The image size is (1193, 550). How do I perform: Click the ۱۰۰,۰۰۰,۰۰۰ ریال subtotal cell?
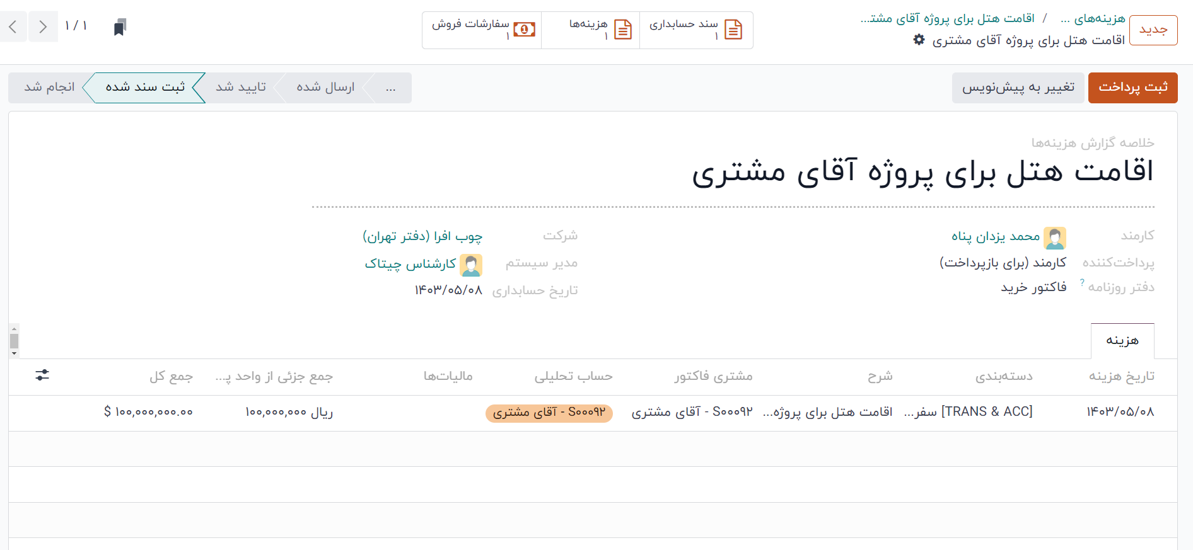tap(289, 412)
